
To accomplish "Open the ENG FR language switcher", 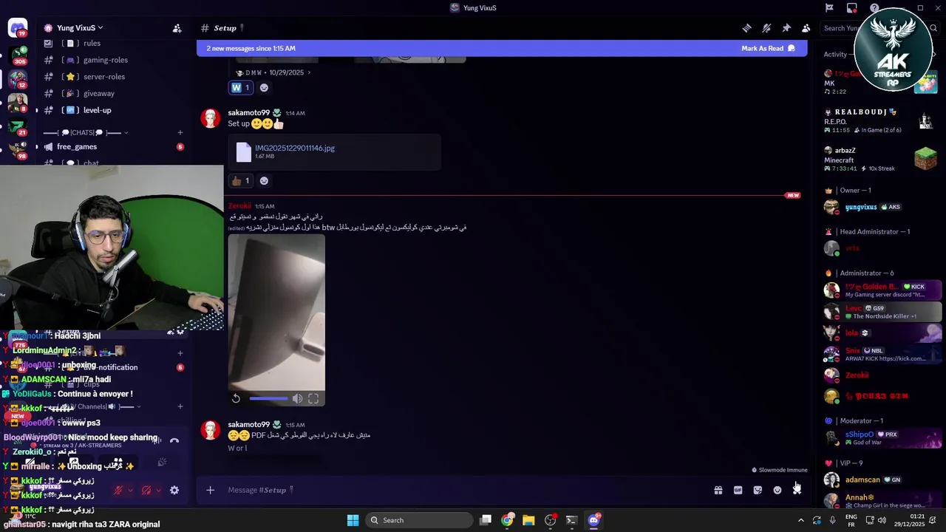I will pos(851,520).
